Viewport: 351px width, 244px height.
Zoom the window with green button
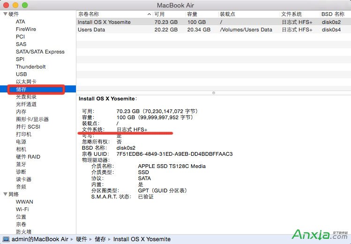click(25, 5)
